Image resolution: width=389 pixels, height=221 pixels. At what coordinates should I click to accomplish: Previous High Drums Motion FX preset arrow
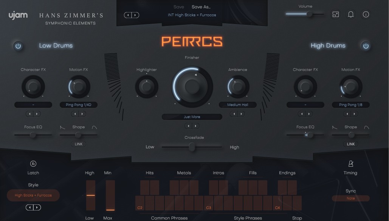pos(347,114)
